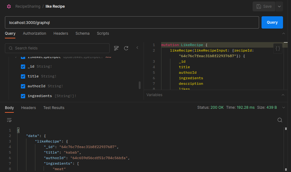Click the save disk icon
The width and height of the screenshot is (291, 172).
[x=258, y=6]
